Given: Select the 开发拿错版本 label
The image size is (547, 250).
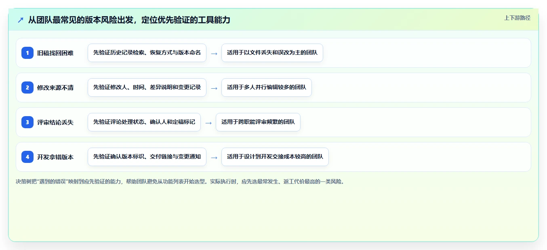Looking at the screenshot, I should (x=55, y=157).
